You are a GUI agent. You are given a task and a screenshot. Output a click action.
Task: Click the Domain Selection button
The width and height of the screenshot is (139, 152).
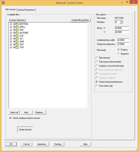point(17,20)
